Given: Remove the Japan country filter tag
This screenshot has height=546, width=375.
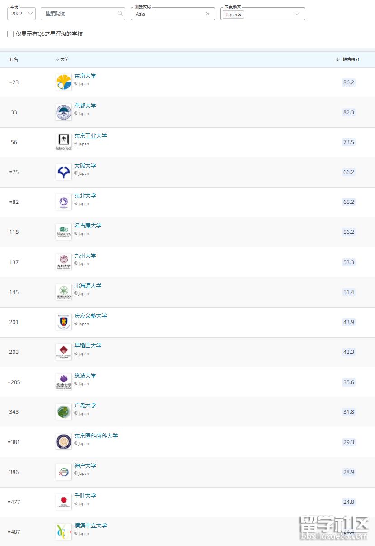Looking at the screenshot, I should [x=240, y=14].
